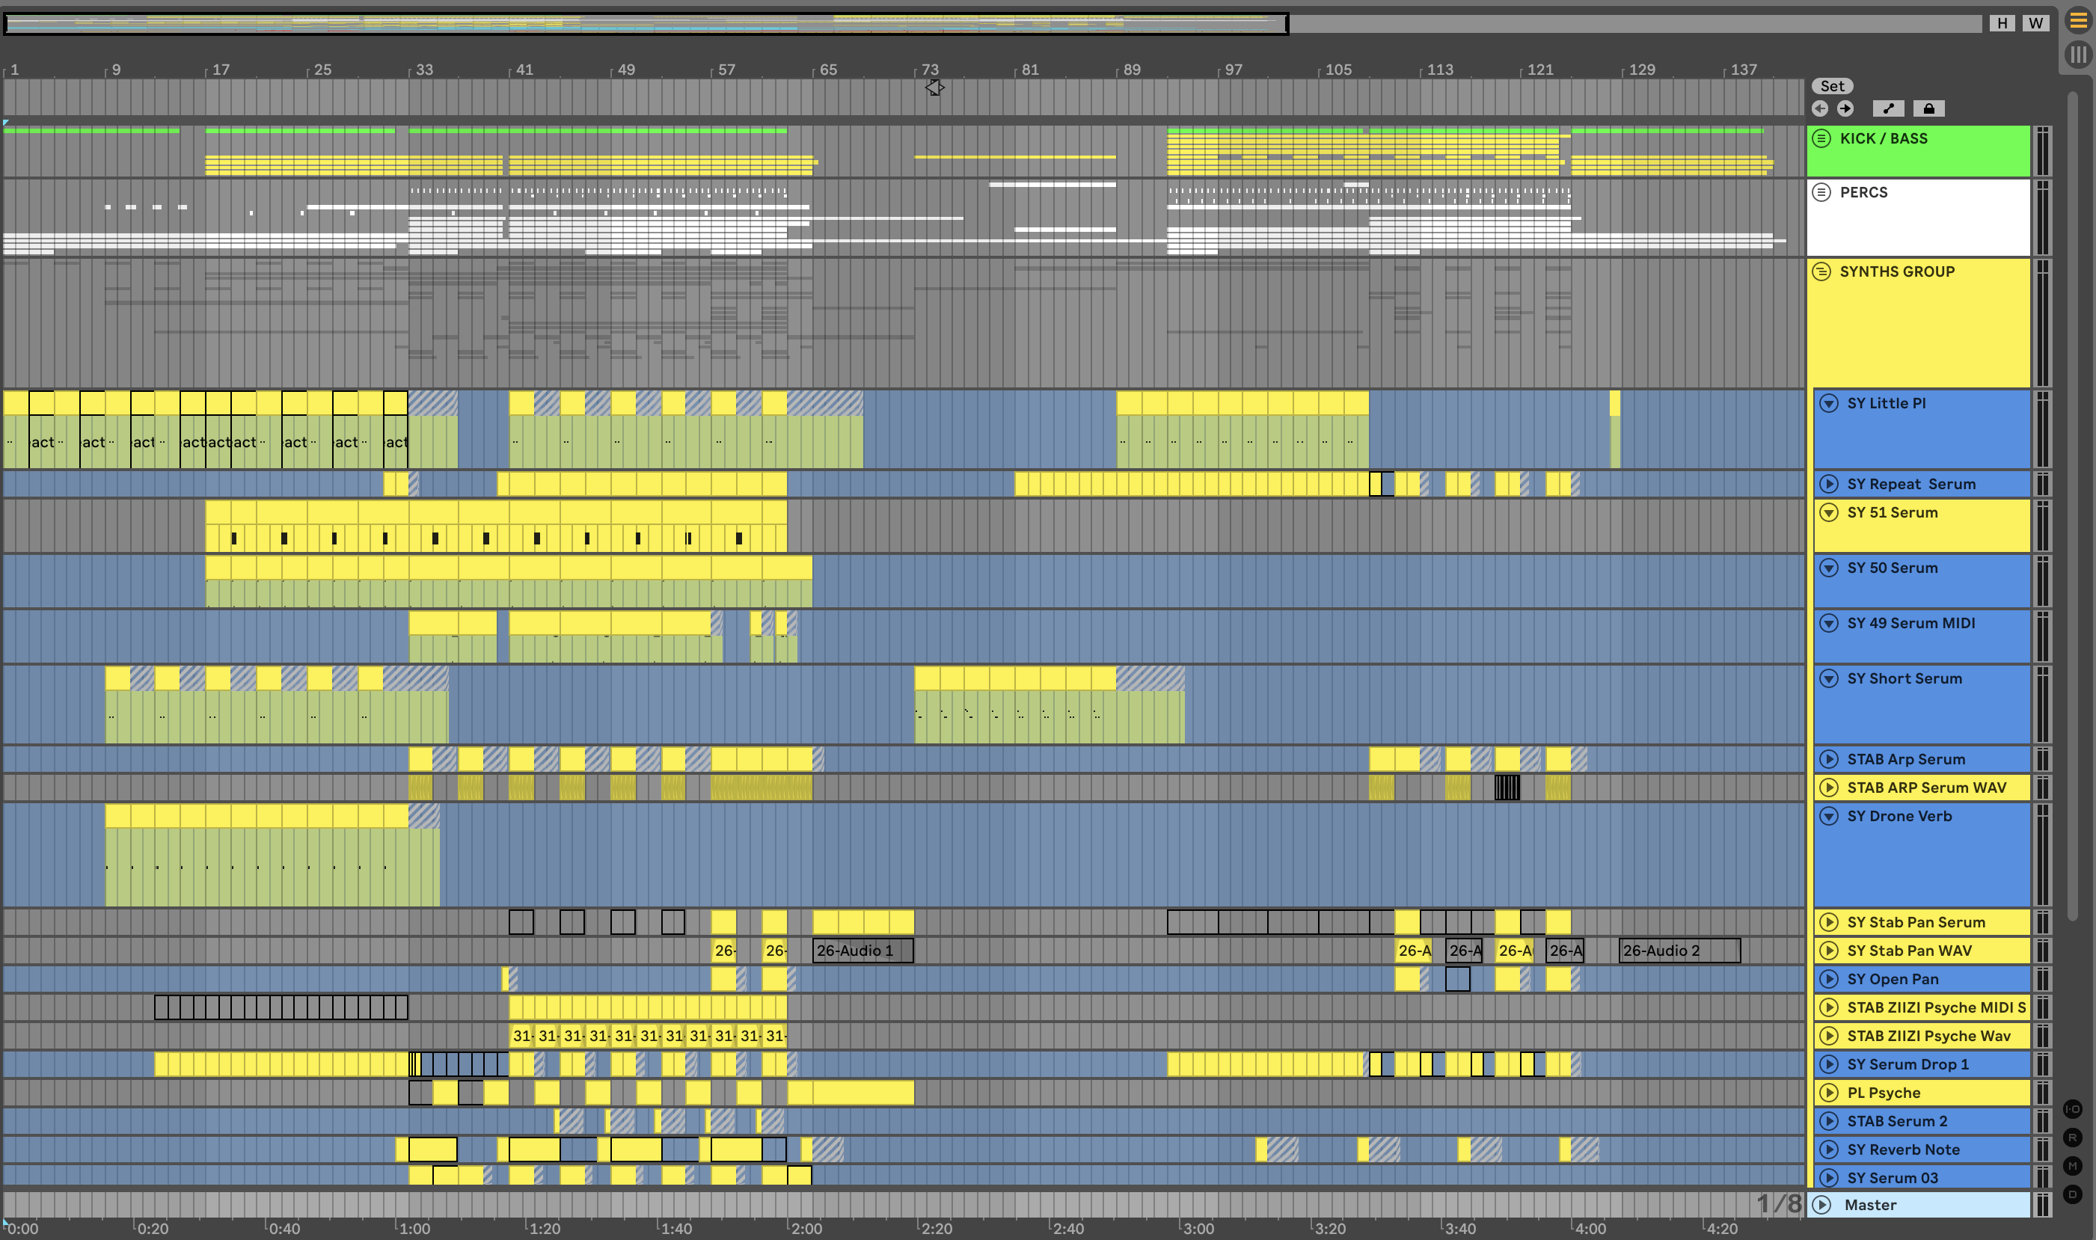Image resolution: width=2096 pixels, height=1240 pixels.
Task: Select the SYNTHS GROUP track name
Action: (x=1897, y=271)
